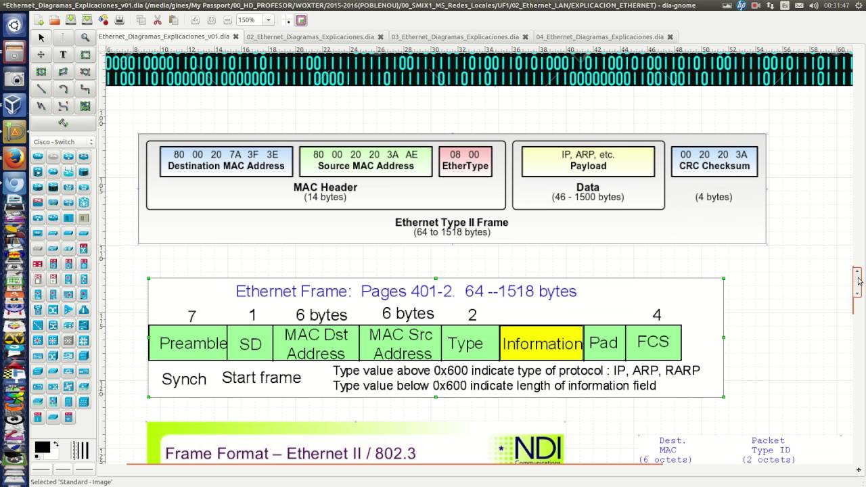Image resolution: width=866 pixels, height=487 pixels.
Task: Copy the selection with the toolbar icon
Action: pyautogui.click(x=141, y=20)
